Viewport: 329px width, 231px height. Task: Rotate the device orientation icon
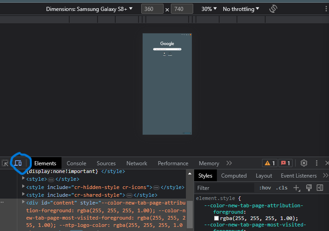(273, 9)
